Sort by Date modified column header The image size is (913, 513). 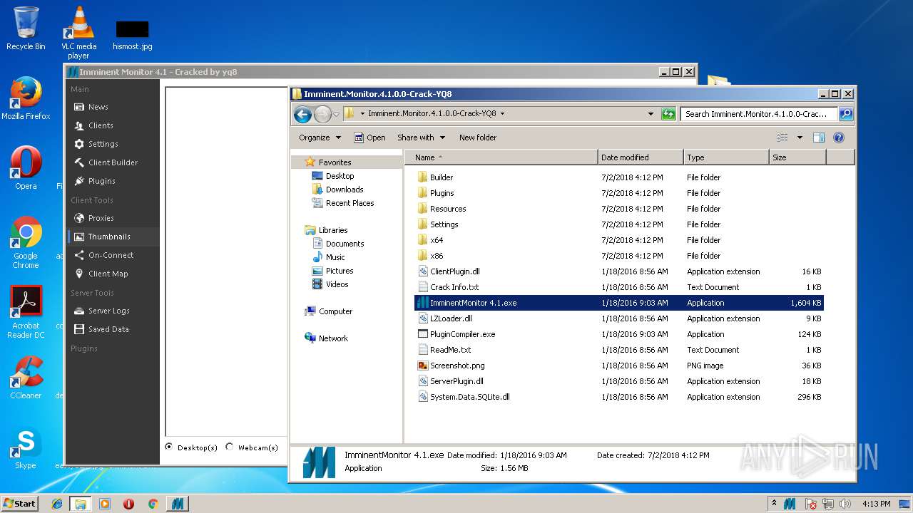click(x=641, y=157)
